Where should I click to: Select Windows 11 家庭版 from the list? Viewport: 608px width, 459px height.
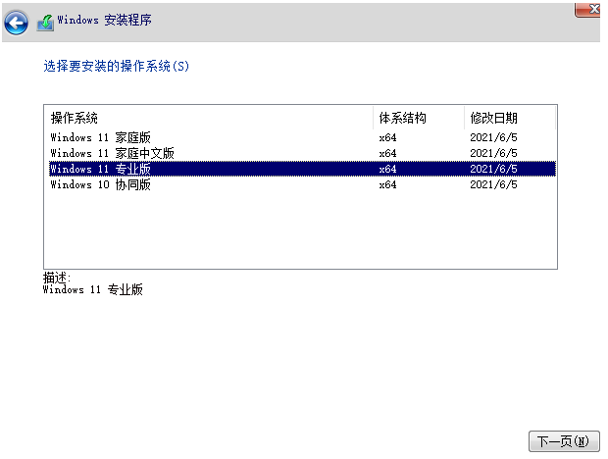coord(100,137)
